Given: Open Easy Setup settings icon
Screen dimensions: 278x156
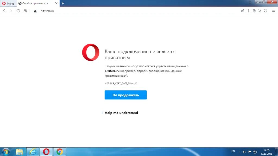Looking at the screenshot, I should [x=273, y=11].
